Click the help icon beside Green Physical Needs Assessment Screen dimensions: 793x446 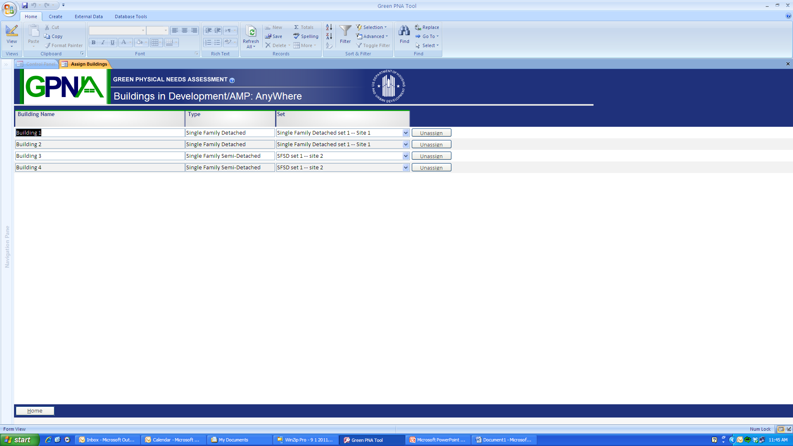[232, 81]
